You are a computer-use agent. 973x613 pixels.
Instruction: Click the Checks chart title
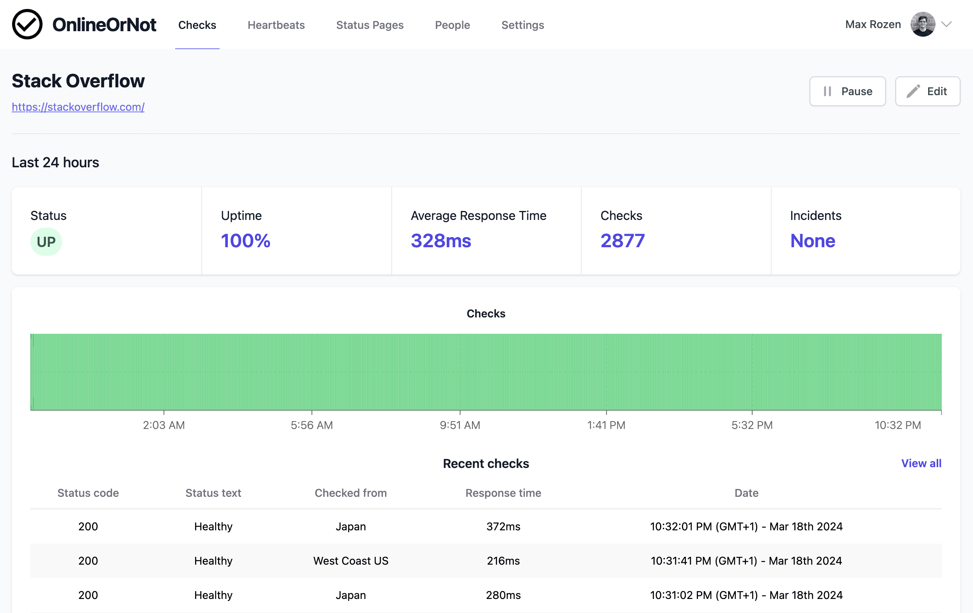coord(486,314)
